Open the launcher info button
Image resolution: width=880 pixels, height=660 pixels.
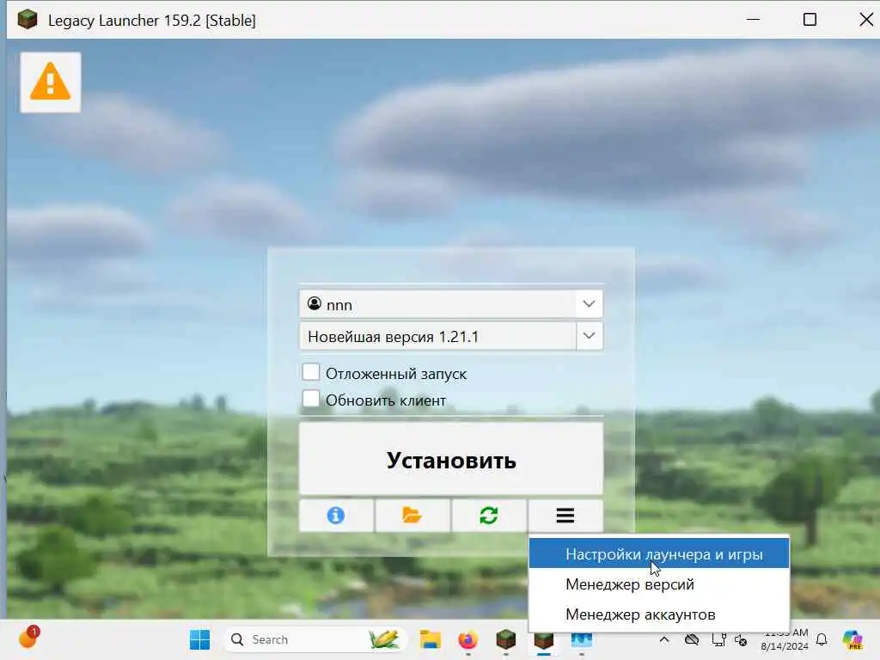pyautogui.click(x=336, y=516)
